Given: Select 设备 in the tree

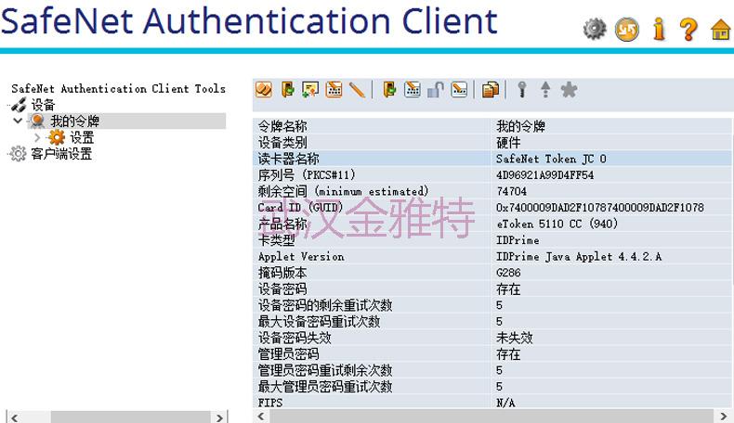Looking at the screenshot, I should pos(43,105).
